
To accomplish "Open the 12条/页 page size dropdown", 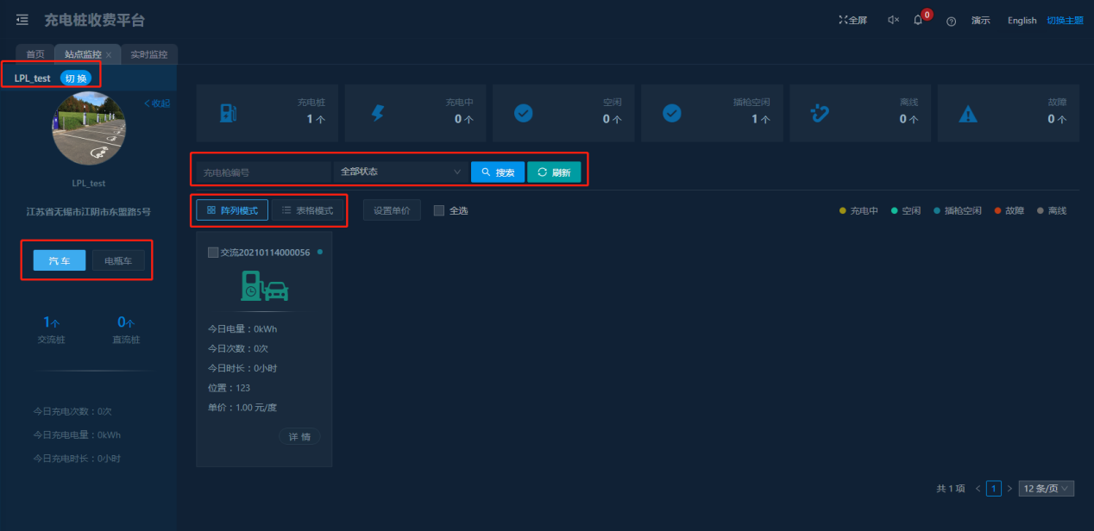I will pos(1046,489).
